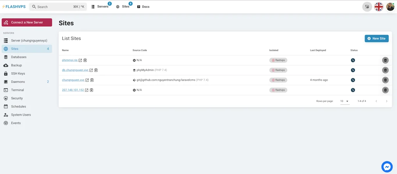
Task: Click the git@github.com laravelcms source text
Action: 166,80
